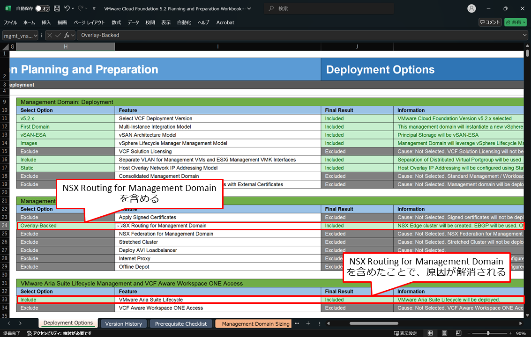This screenshot has width=531, height=337.
Task: Click the accessibility status icon
Action: [30, 333]
